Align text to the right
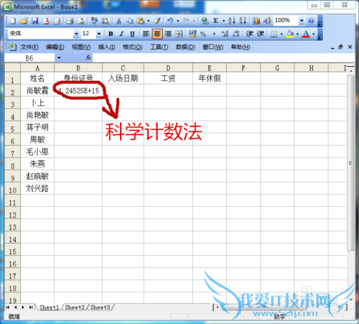 pos(168,34)
